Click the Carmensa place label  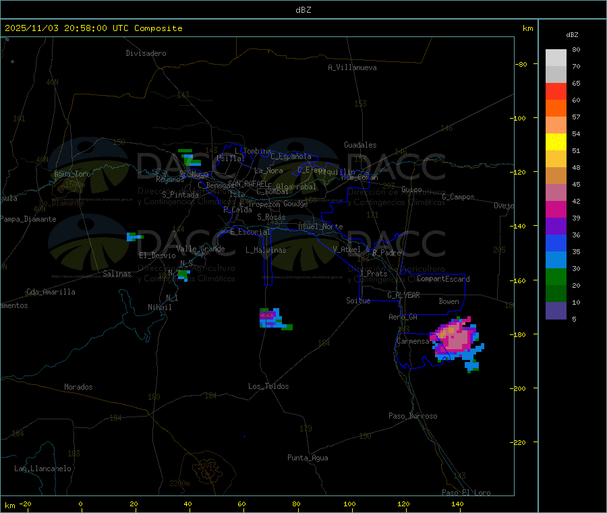coord(413,341)
